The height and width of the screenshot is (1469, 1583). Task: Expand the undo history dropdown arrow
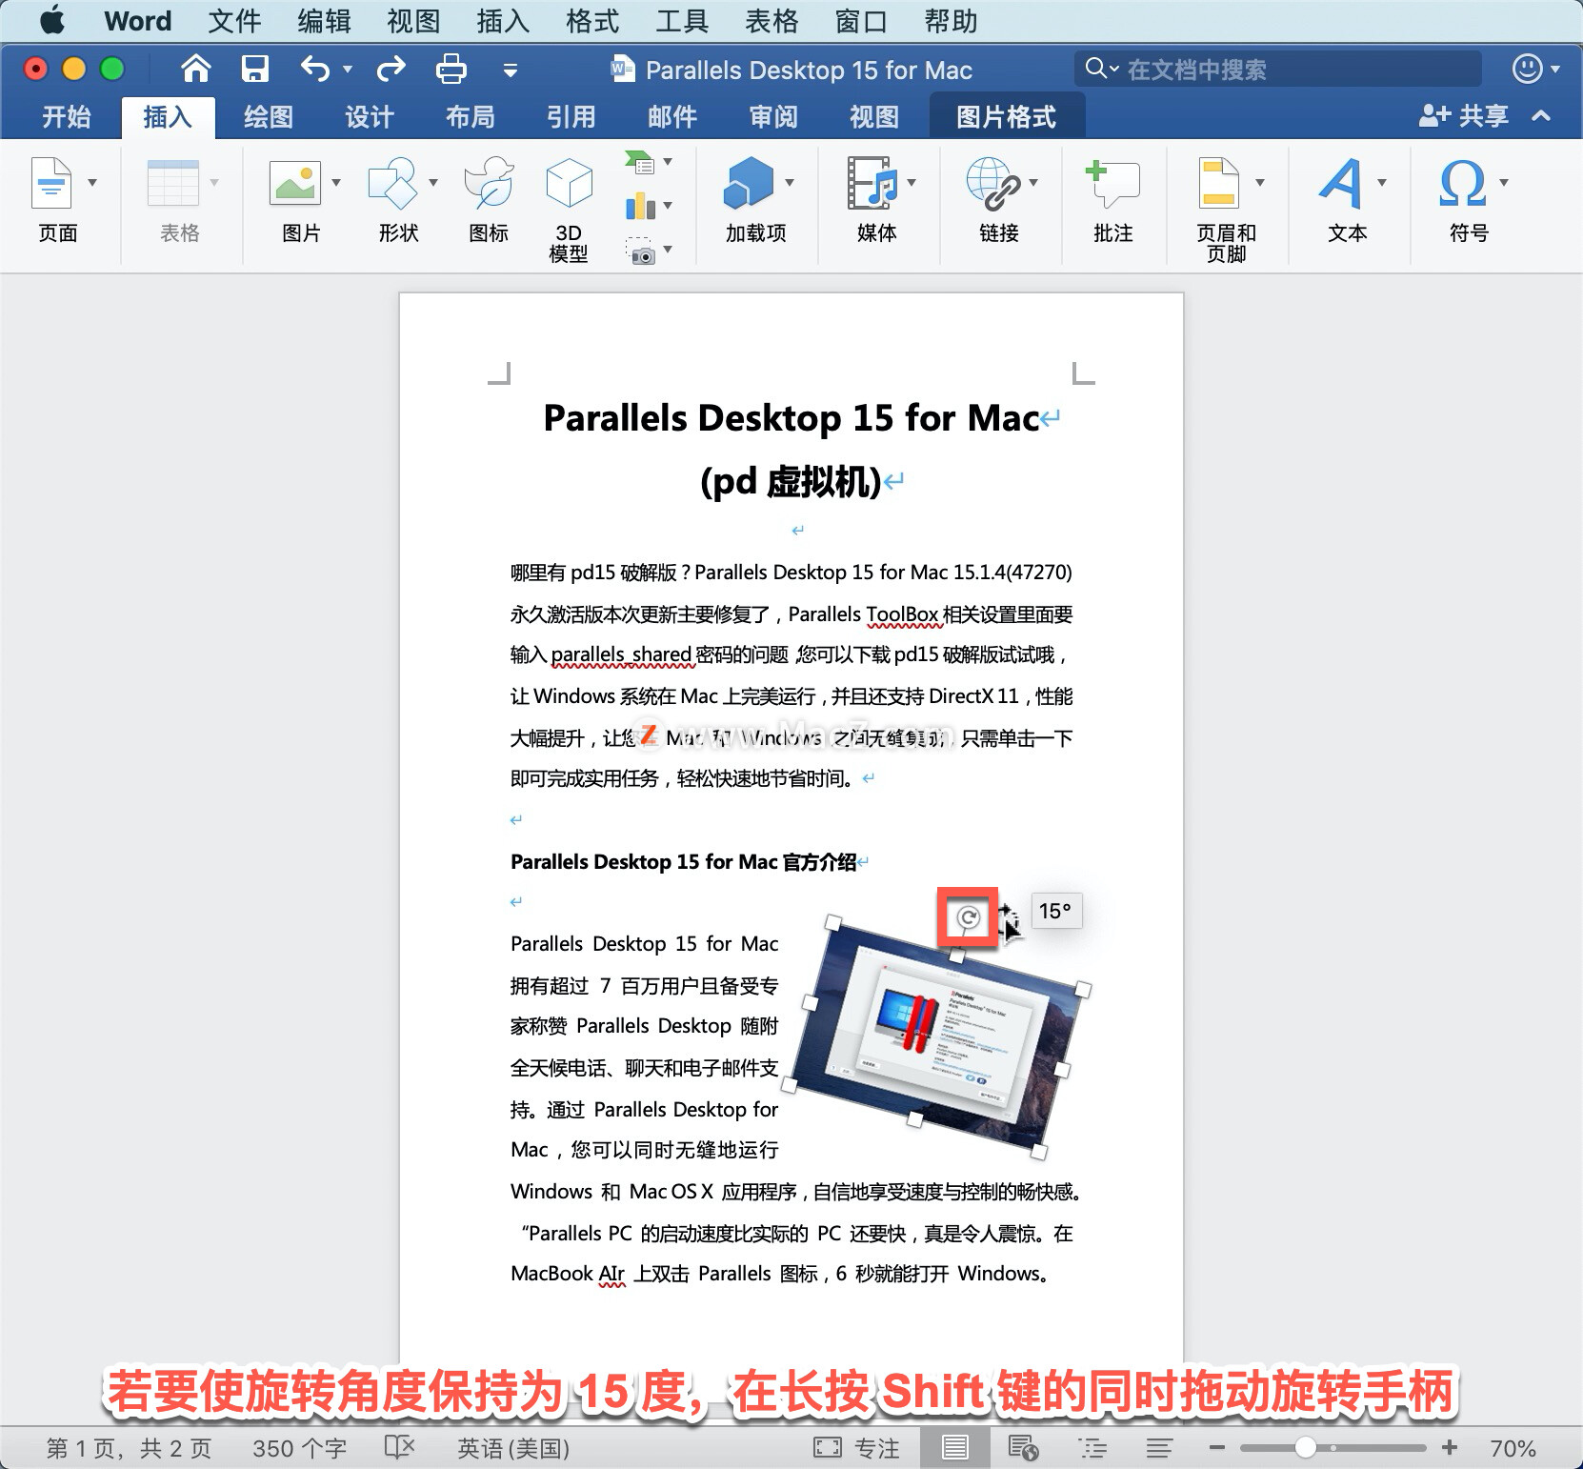tap(348, 69)
